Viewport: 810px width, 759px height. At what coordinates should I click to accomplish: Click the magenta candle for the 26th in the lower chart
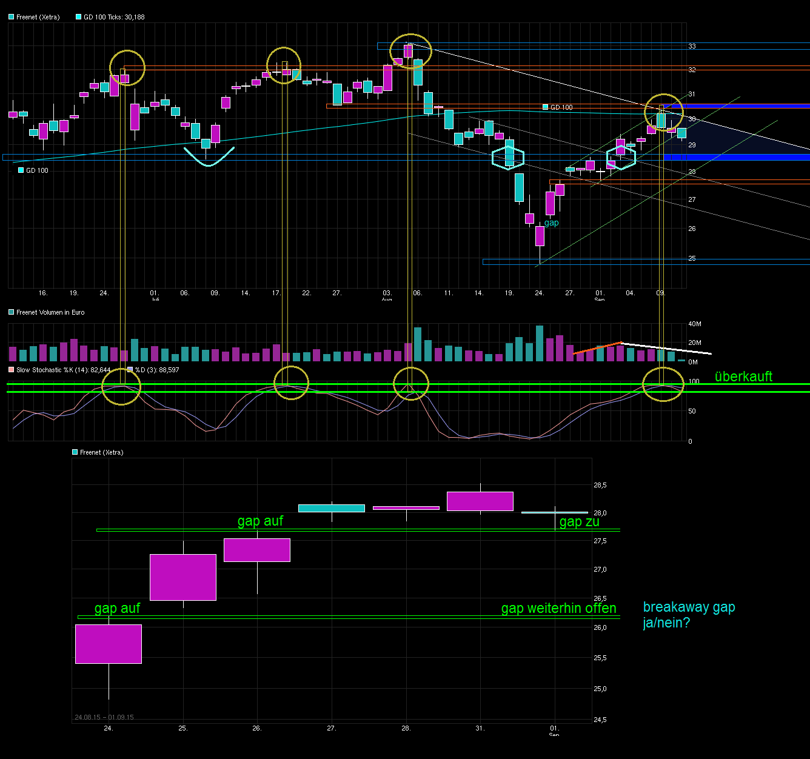point(257,550)
